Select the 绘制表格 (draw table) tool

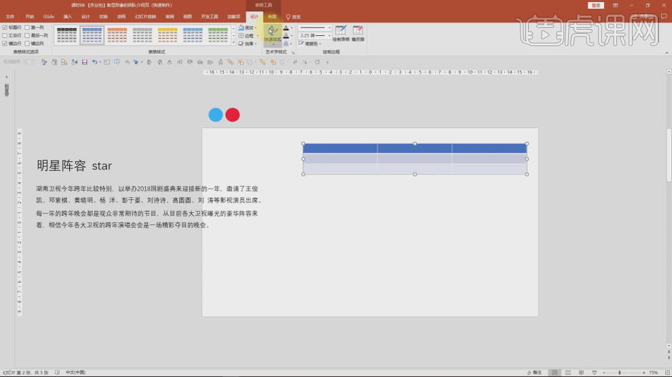tap(341, 33)
